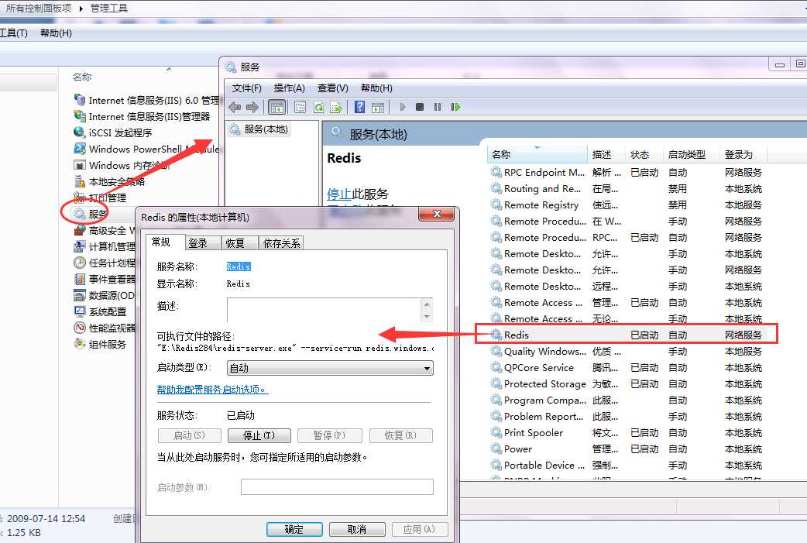Click the Restart service toolbar icon
807x543 pixels.
455,107
